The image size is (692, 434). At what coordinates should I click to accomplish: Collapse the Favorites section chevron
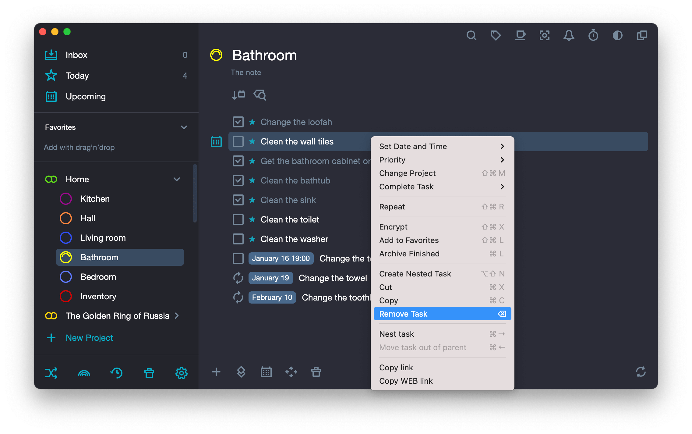184,127
